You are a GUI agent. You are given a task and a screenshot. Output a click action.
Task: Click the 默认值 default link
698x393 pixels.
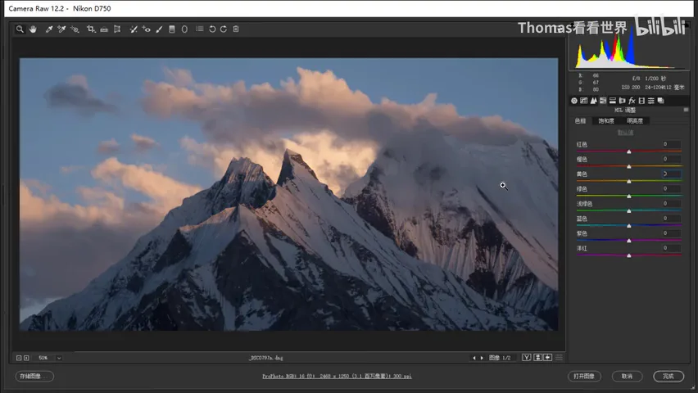point(625,132)
